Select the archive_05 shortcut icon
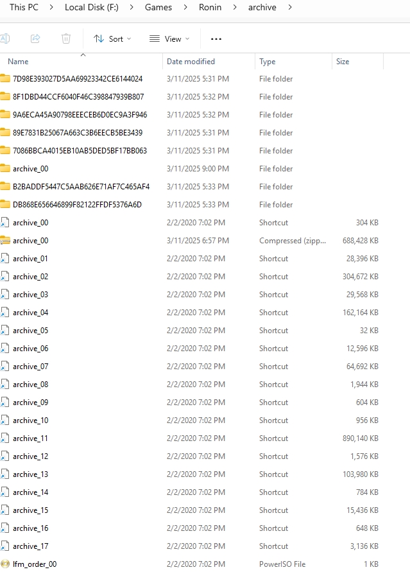Screen dimensions: 410x572 point(4,330)
